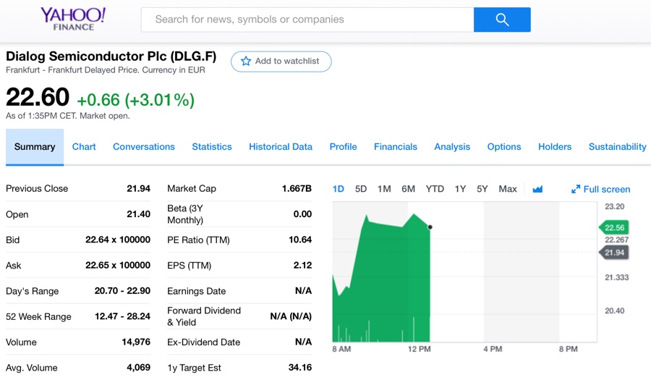This screenshot has height=380, width=651.
Task: Open the Holders tab
Action: pos(555,147)
